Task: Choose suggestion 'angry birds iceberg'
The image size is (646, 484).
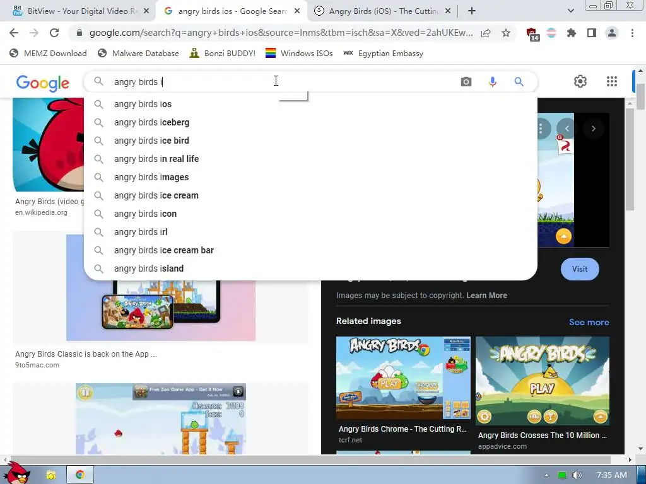Action: coord(310,122)
